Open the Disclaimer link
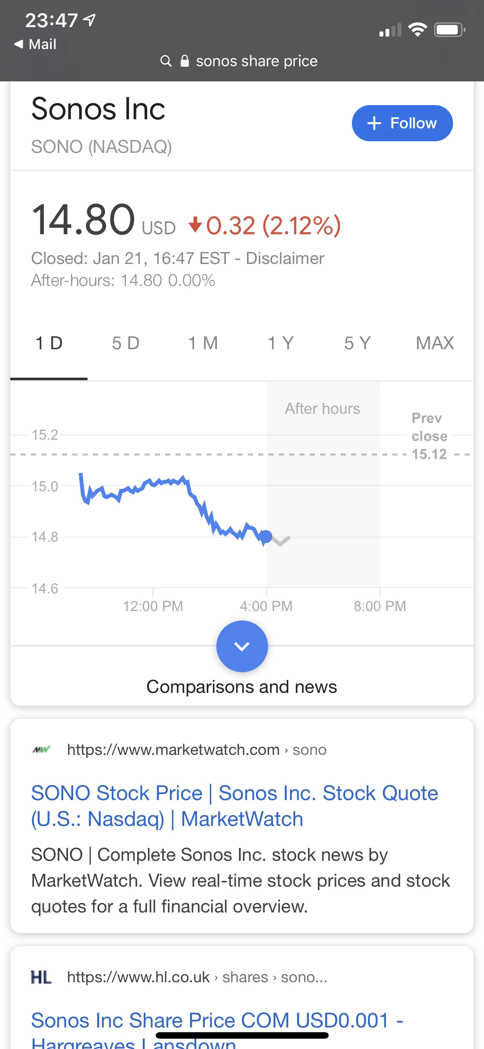Image resolution: width=484 pixels, height=1049 pixels. (x=285, y=258)
